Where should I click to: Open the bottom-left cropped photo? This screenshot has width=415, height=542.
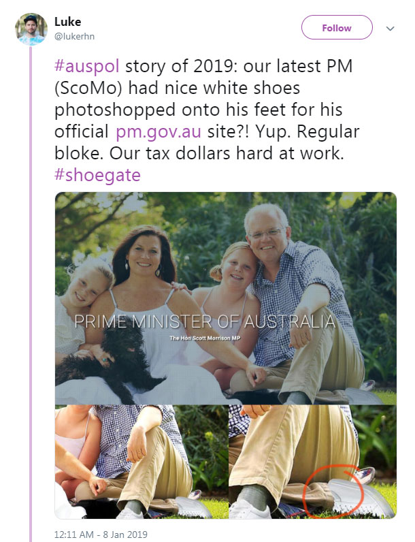(142, 462)
